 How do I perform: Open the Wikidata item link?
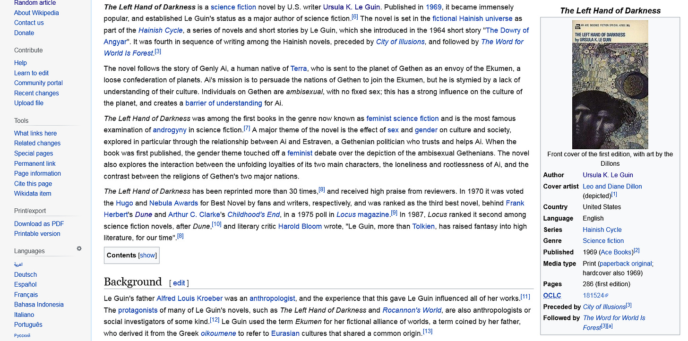(33, 194)
